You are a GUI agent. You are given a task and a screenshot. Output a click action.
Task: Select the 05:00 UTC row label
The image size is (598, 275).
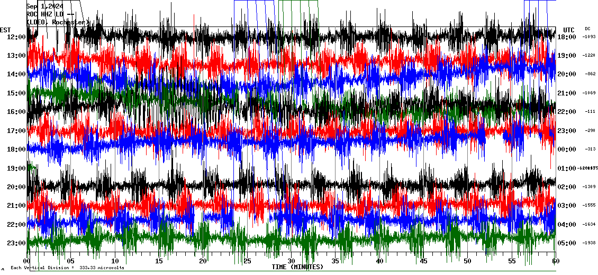[x=567, y=243]
